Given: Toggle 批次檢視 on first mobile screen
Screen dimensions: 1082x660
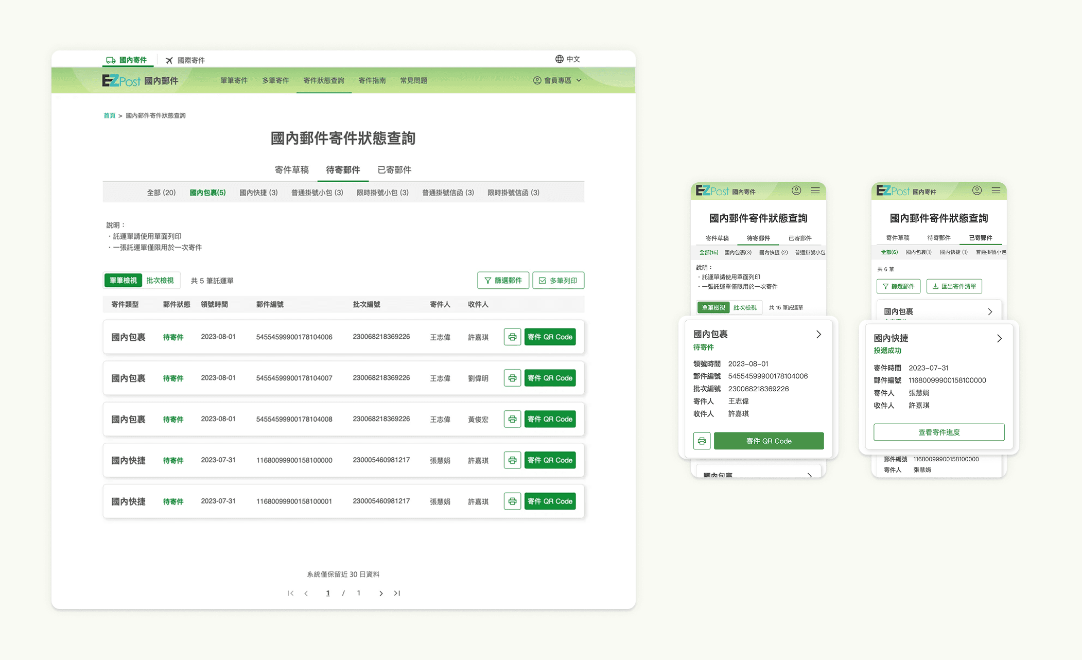Looking at the screenshot, I should tap(745, 307).
